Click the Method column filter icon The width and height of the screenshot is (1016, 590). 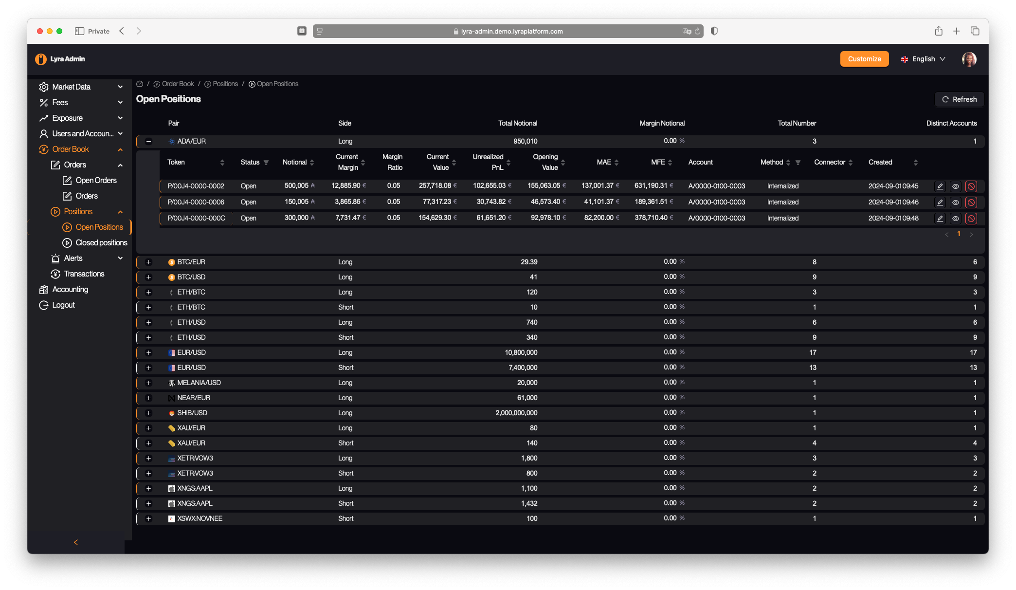coord(798,163)
